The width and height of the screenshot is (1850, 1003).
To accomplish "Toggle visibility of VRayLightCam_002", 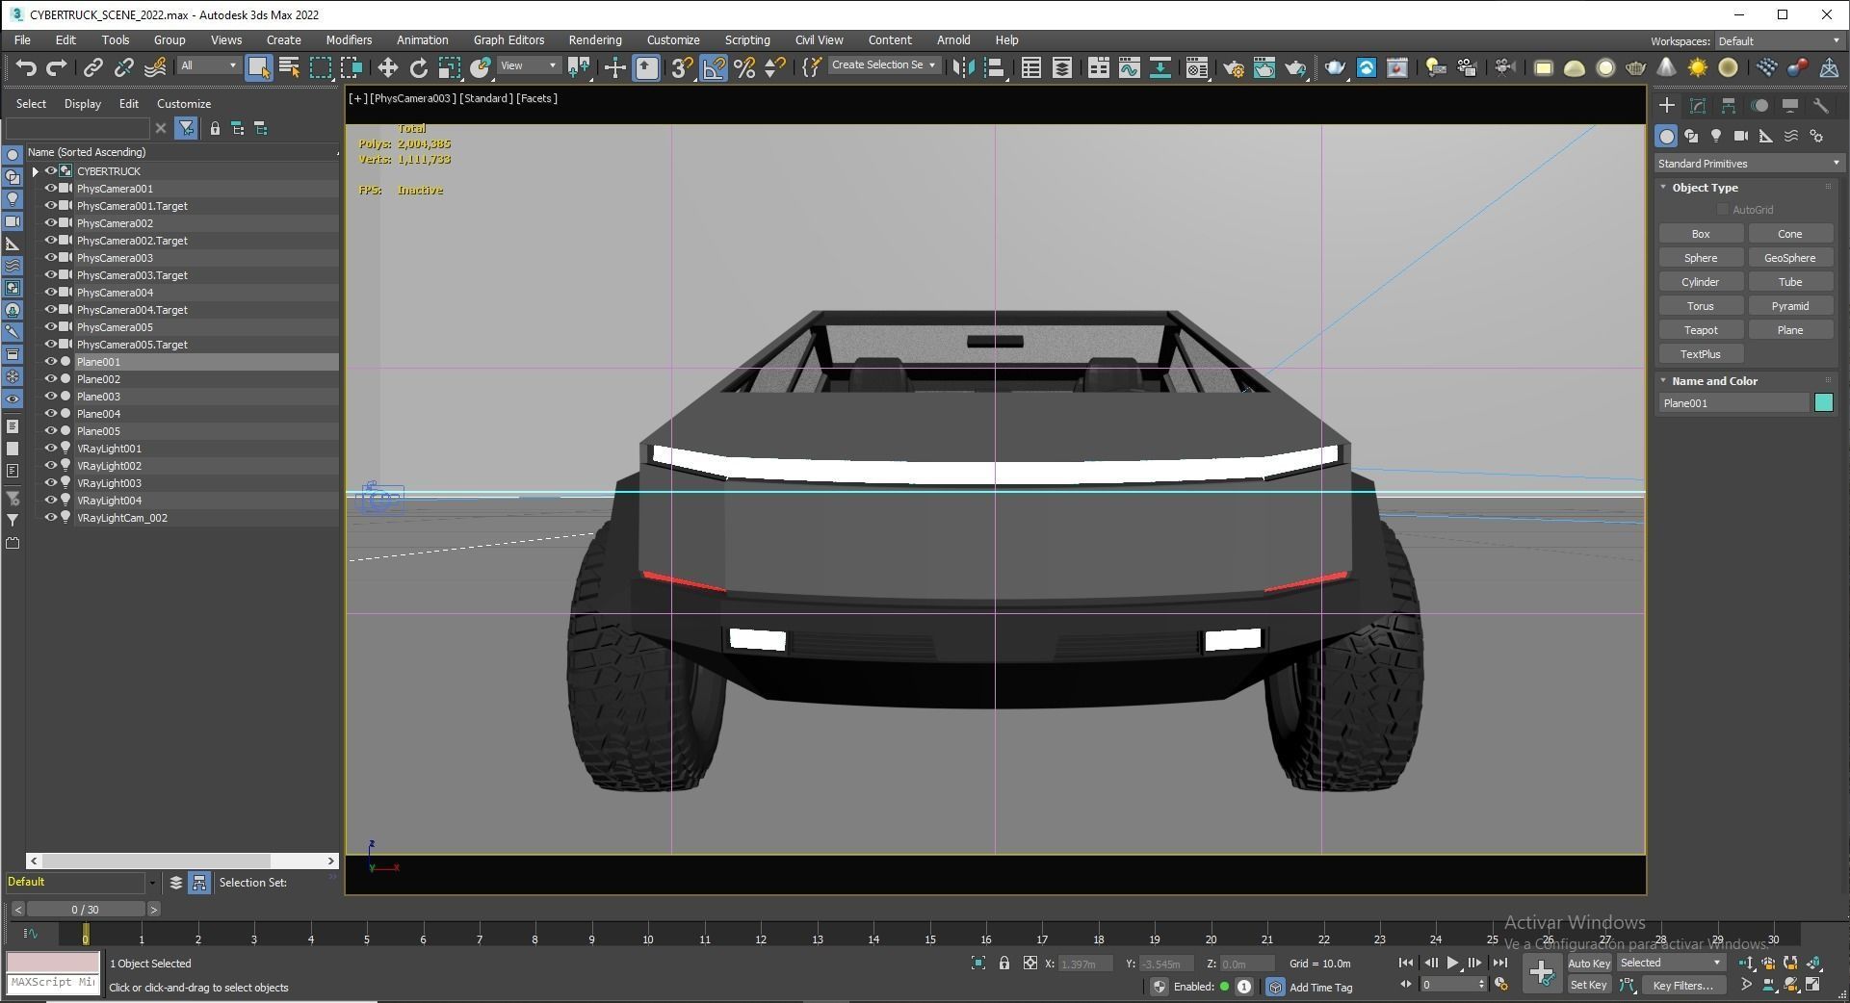I will (x=51, y=518).
